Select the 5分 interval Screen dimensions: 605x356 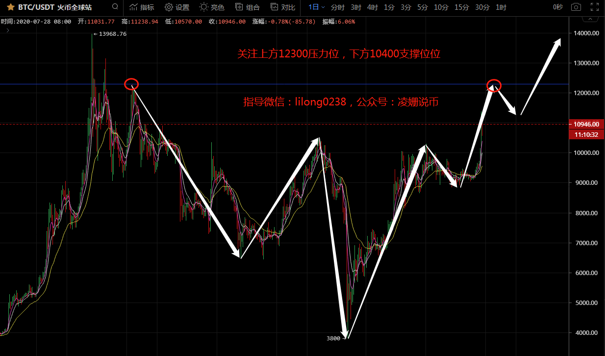[x=422, y=7]
